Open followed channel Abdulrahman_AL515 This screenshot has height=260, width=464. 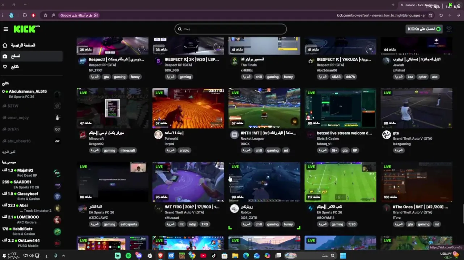(31, 94)
